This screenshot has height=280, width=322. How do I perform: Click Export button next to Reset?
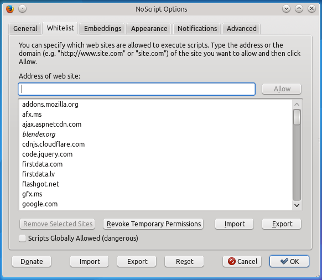pos(137,262)
